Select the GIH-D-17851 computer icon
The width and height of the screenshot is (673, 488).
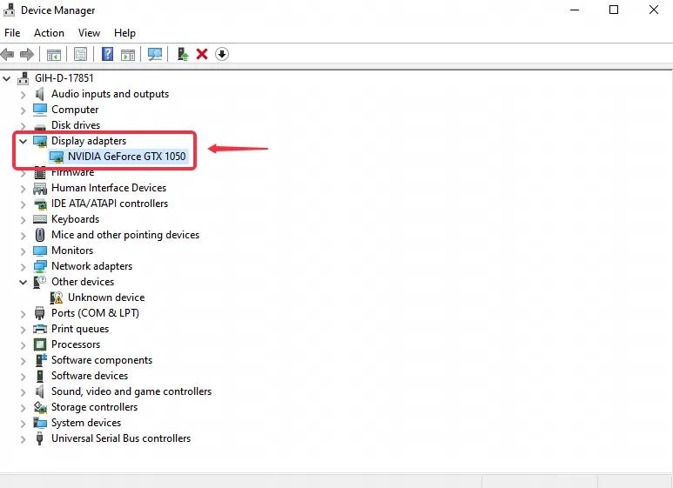pyautogui.click(x=24, y=78)
